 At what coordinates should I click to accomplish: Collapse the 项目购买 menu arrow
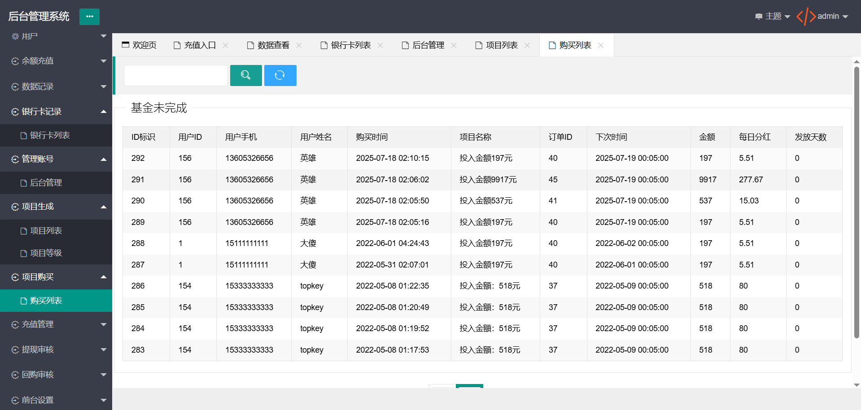(104, 277)
